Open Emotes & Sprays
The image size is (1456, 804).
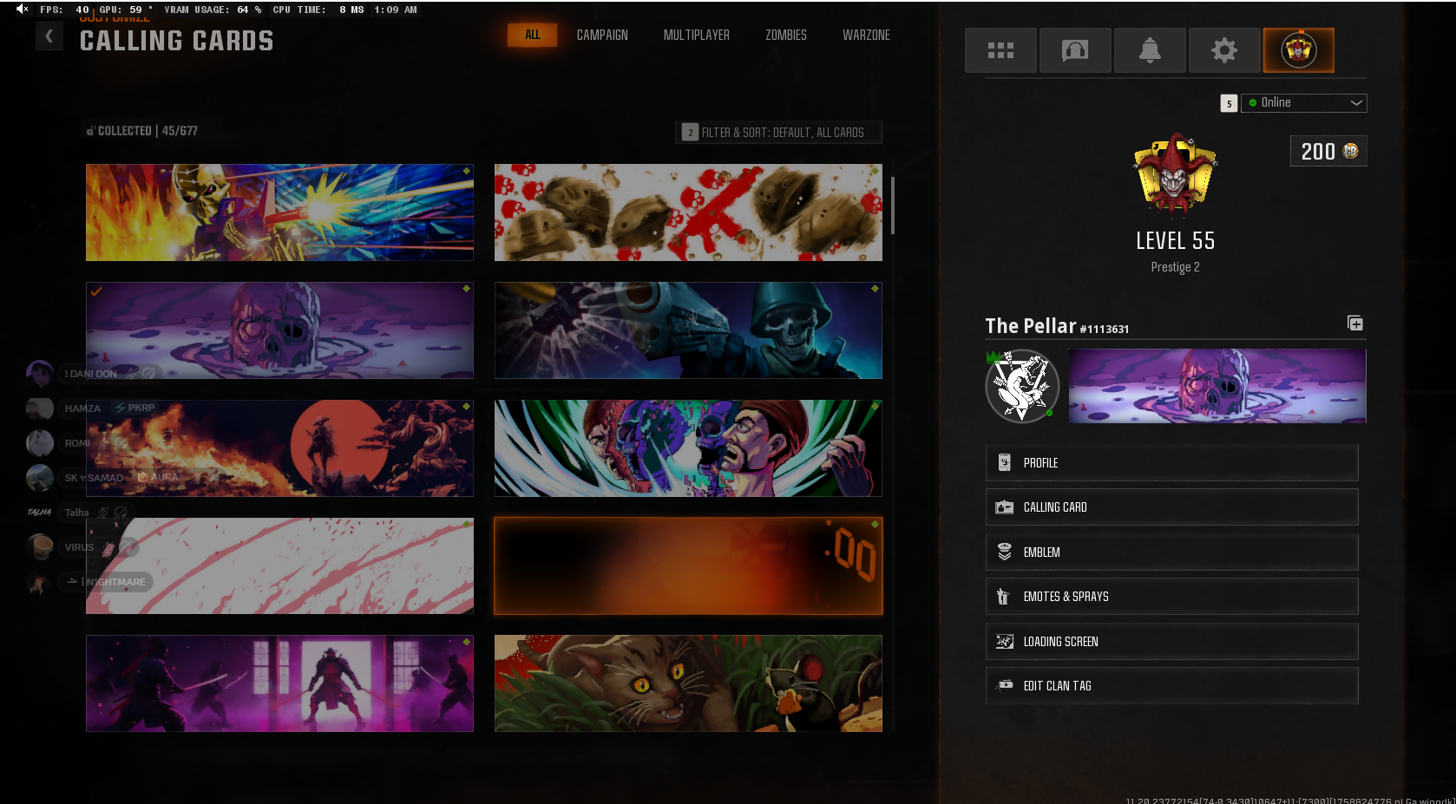point(1171,597)
